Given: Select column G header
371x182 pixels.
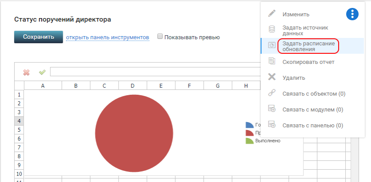Looking at the screenshot, I should (218, 85).
